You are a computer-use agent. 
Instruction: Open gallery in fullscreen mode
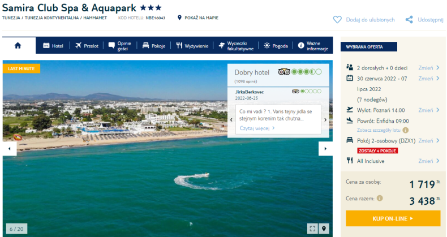click(x=312, y=229)
